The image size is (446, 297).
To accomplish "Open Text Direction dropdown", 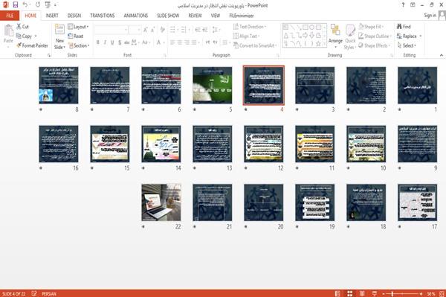I will [x=250, y=27].
